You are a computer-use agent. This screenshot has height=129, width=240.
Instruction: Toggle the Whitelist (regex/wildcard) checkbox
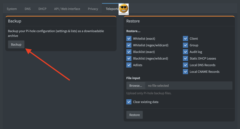[x=129, y=45]
